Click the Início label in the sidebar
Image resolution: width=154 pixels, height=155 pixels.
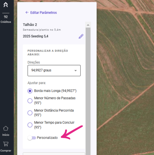tap(6, 135)
